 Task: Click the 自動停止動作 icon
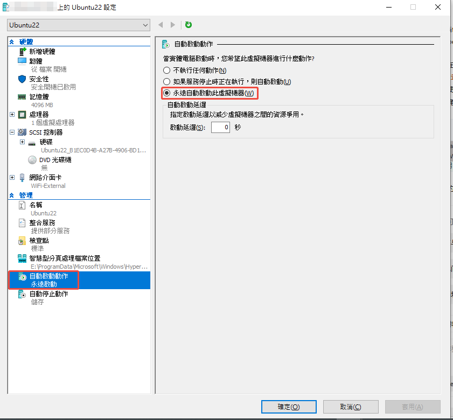(x=22, y=294)
